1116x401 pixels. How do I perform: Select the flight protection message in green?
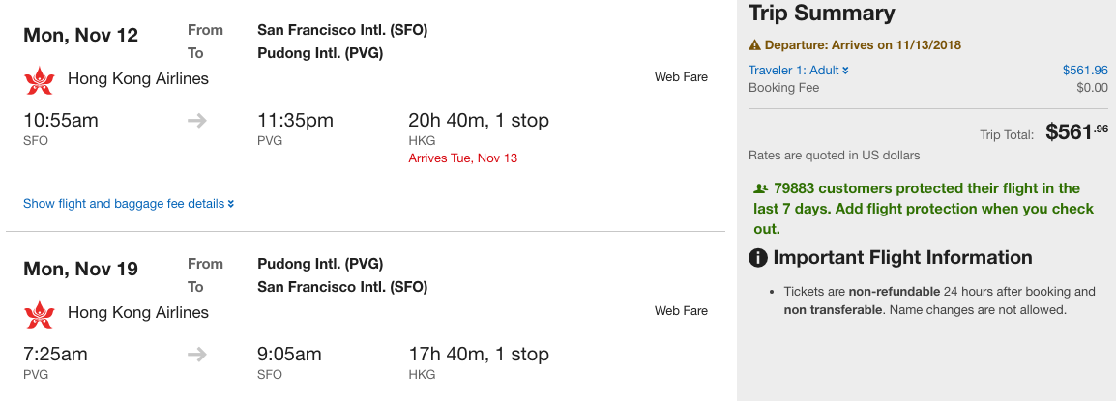[x=924, y=209]
